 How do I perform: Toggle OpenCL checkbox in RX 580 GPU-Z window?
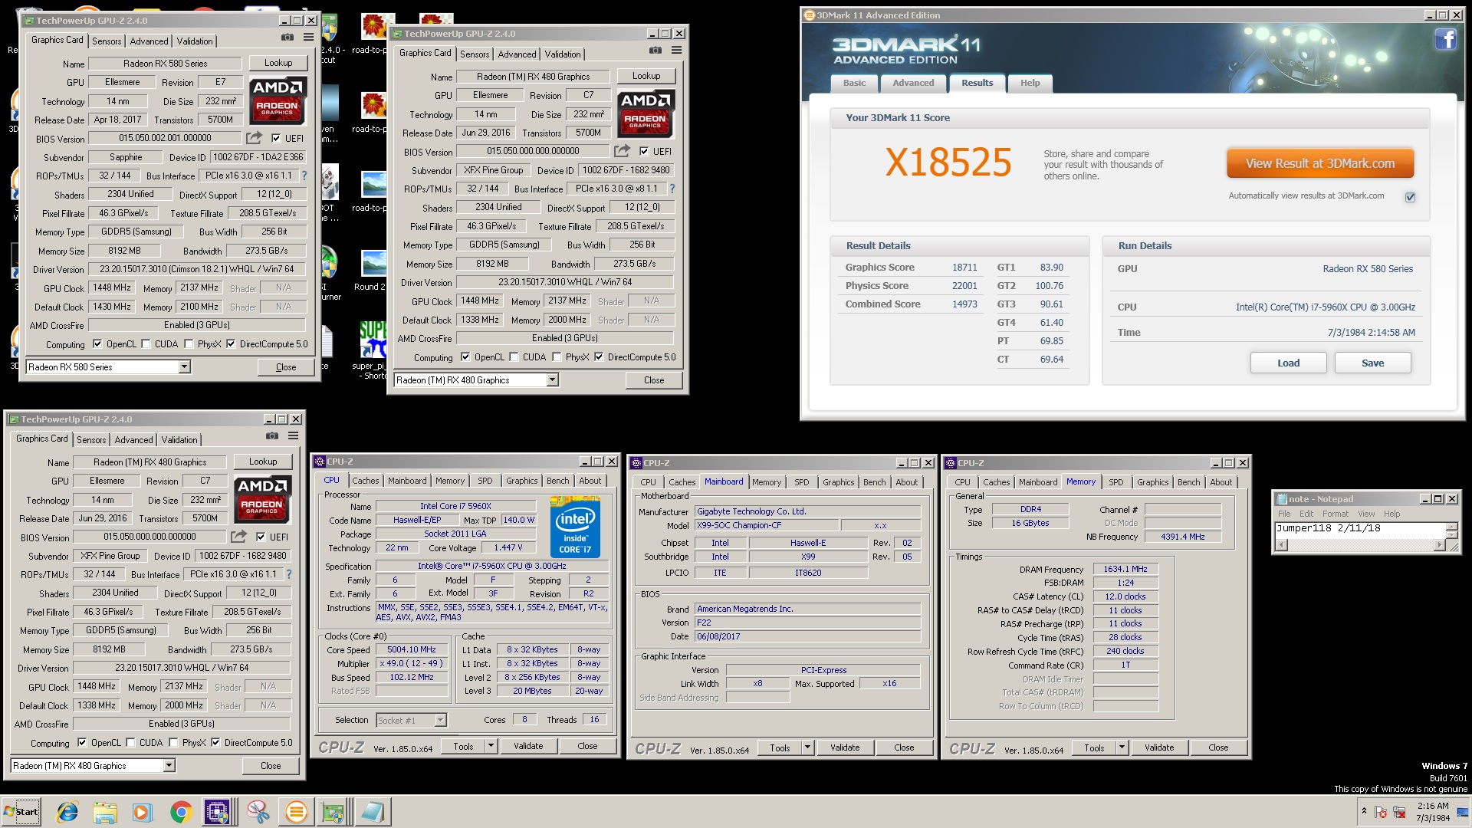tap(97, 344)
